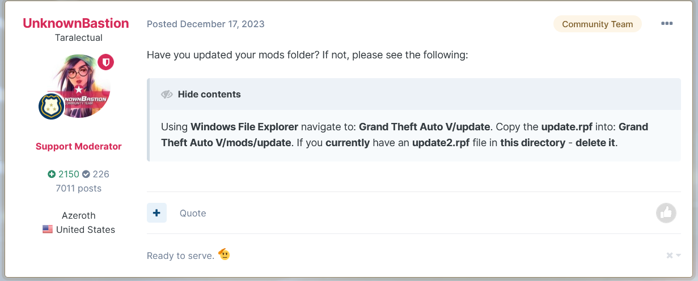This screenshot has width=698, height=281.
Task: Click the Community Team badge
Action: 597,24
